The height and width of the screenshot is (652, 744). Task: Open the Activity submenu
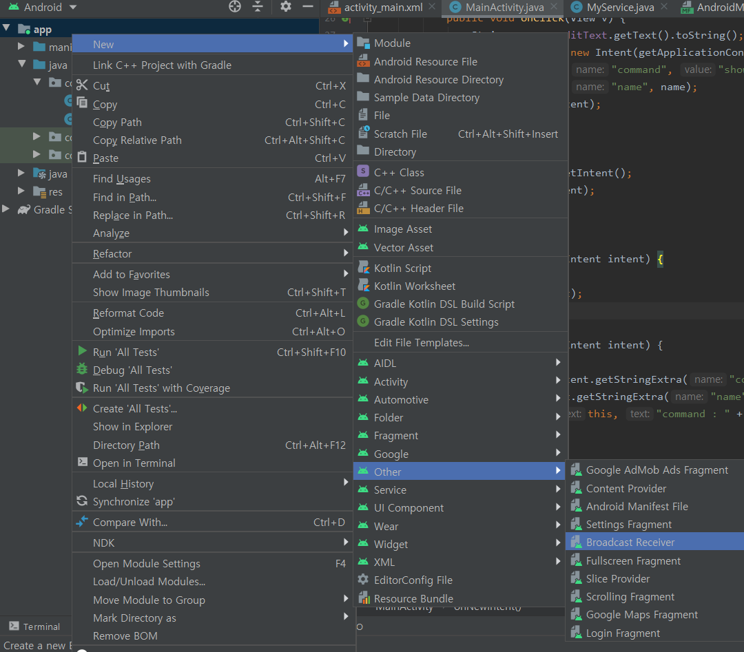[459, 381]
